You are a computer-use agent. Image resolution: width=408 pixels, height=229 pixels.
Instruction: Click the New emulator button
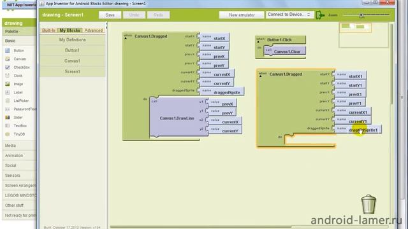pyautogui.click(x=242, y=15)
